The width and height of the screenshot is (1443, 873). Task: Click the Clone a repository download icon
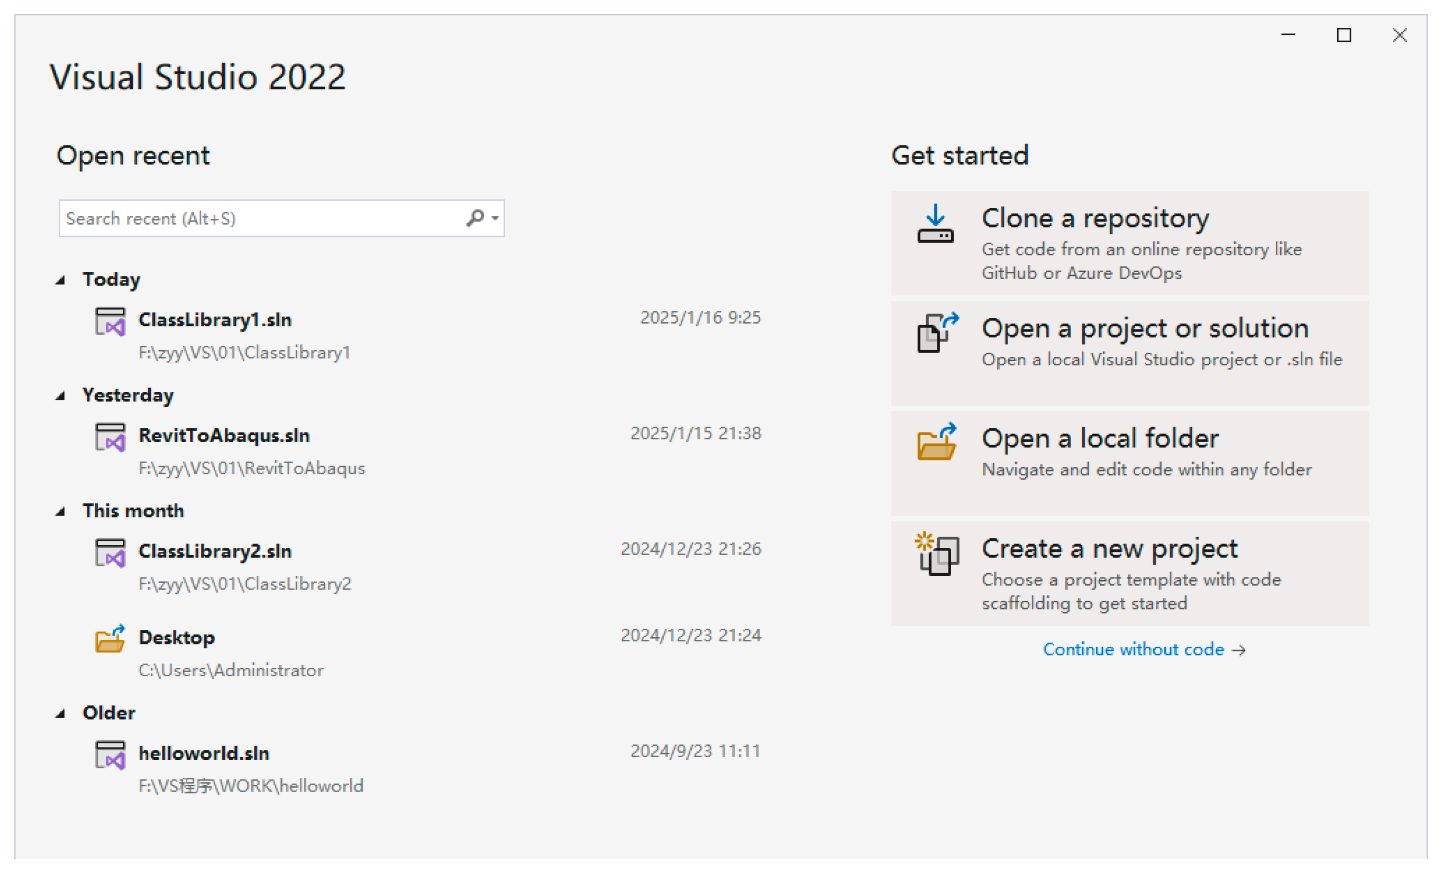tap(935, 224)
